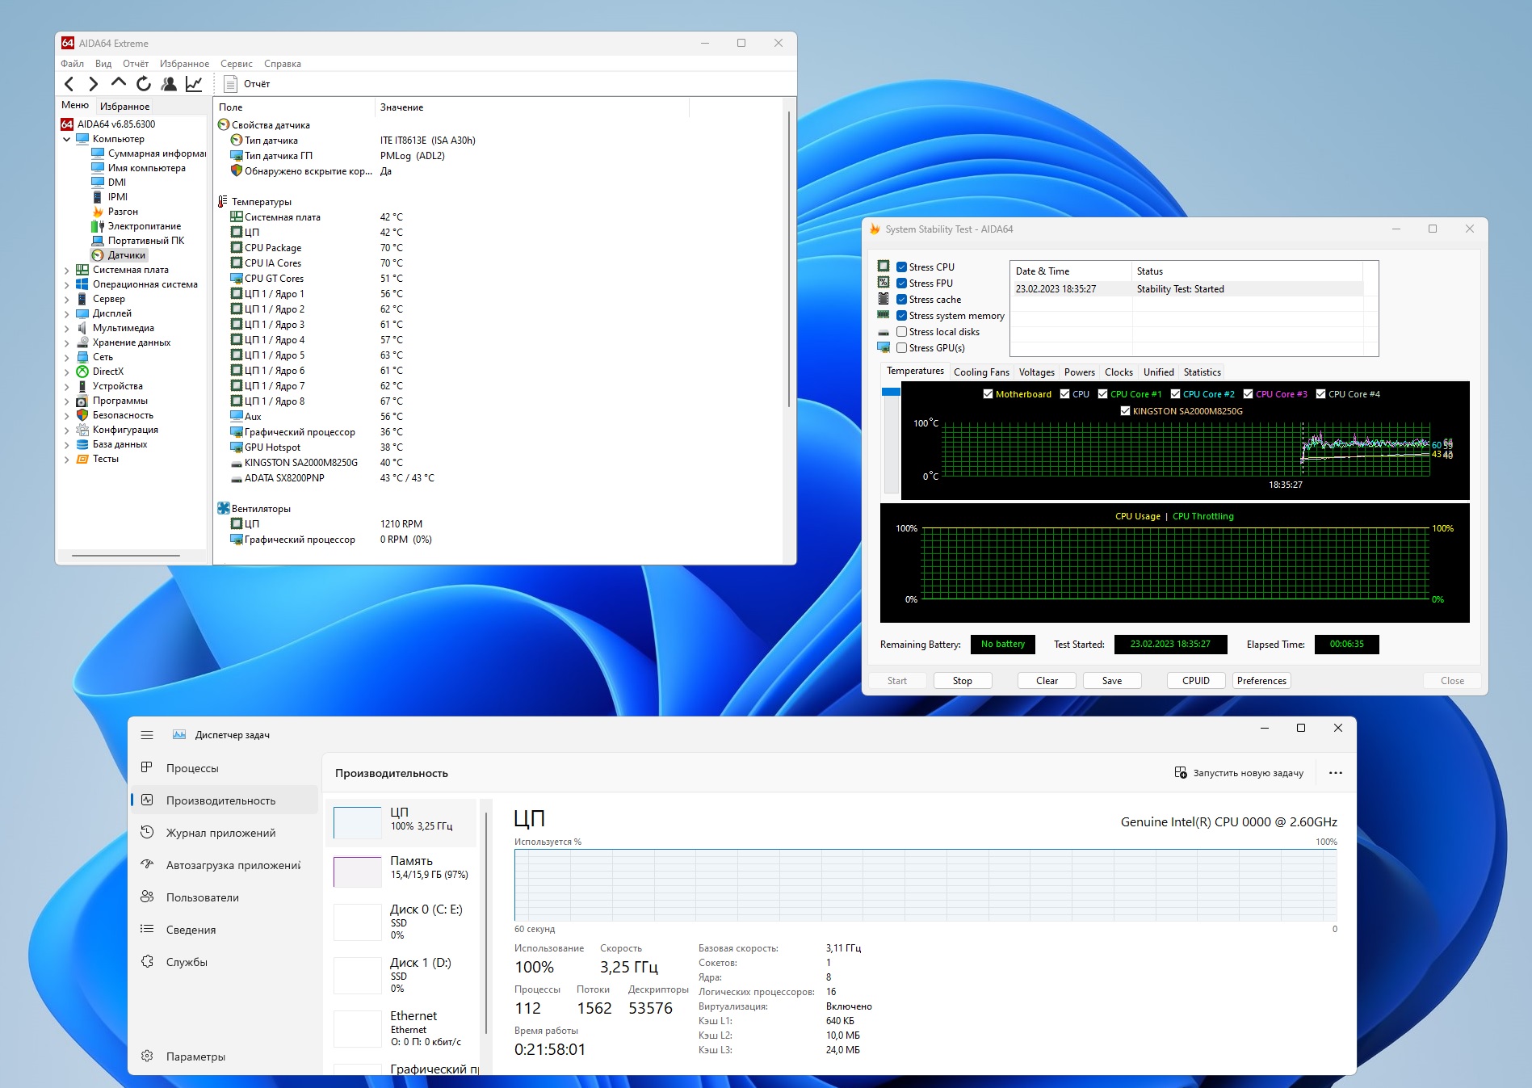Click the blue temperature graph scale slider

coord(891,392)
